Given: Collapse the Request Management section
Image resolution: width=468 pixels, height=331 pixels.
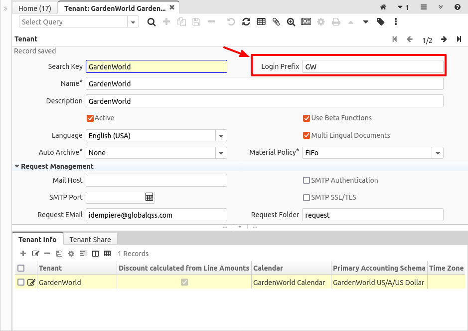Looking at the screenshot, I should 17,166.
